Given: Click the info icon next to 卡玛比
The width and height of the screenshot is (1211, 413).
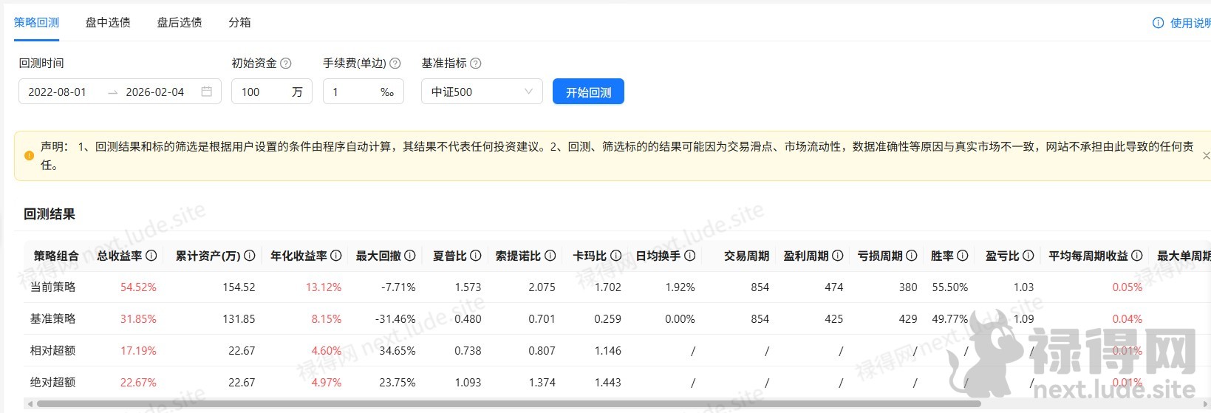Looking at the screenshot, I should coord(616,256).
